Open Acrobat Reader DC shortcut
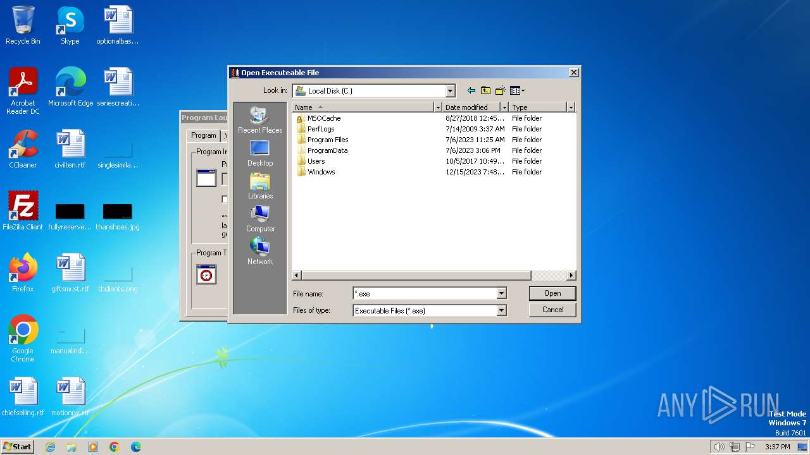The width and height of the screenshot is (810, 455). (x=23, y=91)
